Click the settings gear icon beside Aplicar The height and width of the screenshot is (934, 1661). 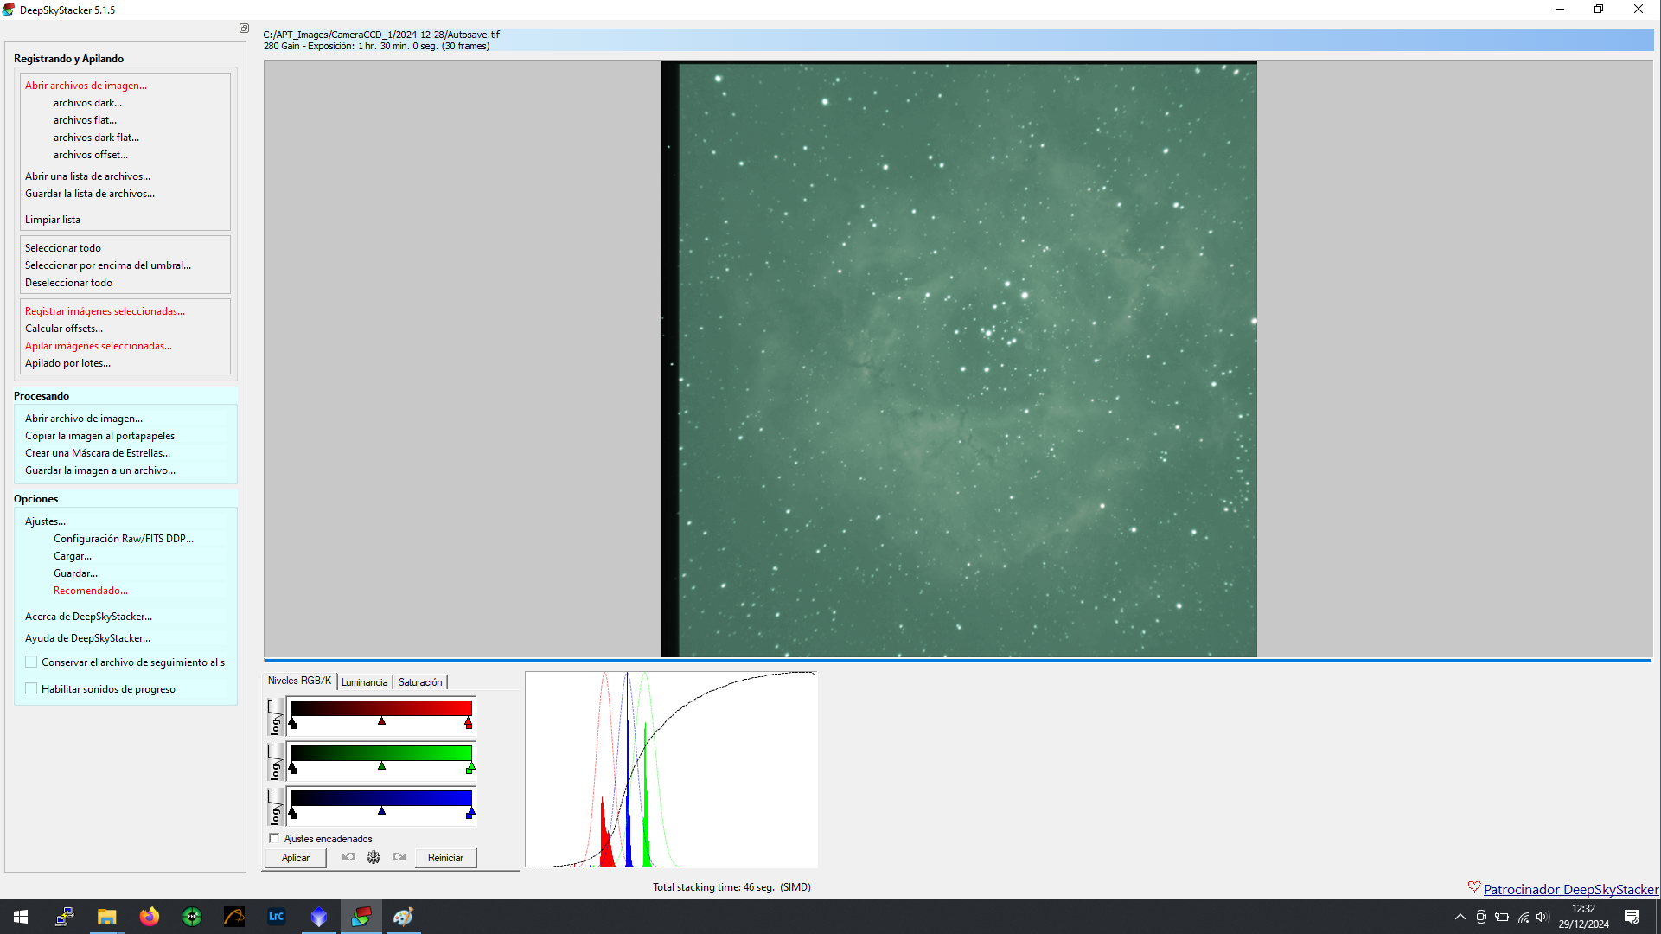coord(374,857)
